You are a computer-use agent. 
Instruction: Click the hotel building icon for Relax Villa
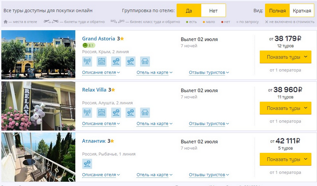click(102, 113)
